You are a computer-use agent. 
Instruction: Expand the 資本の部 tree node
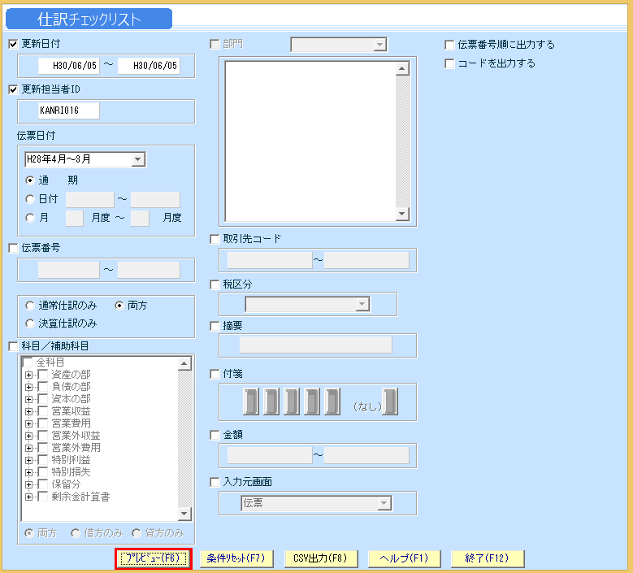(x=28, y=399)
